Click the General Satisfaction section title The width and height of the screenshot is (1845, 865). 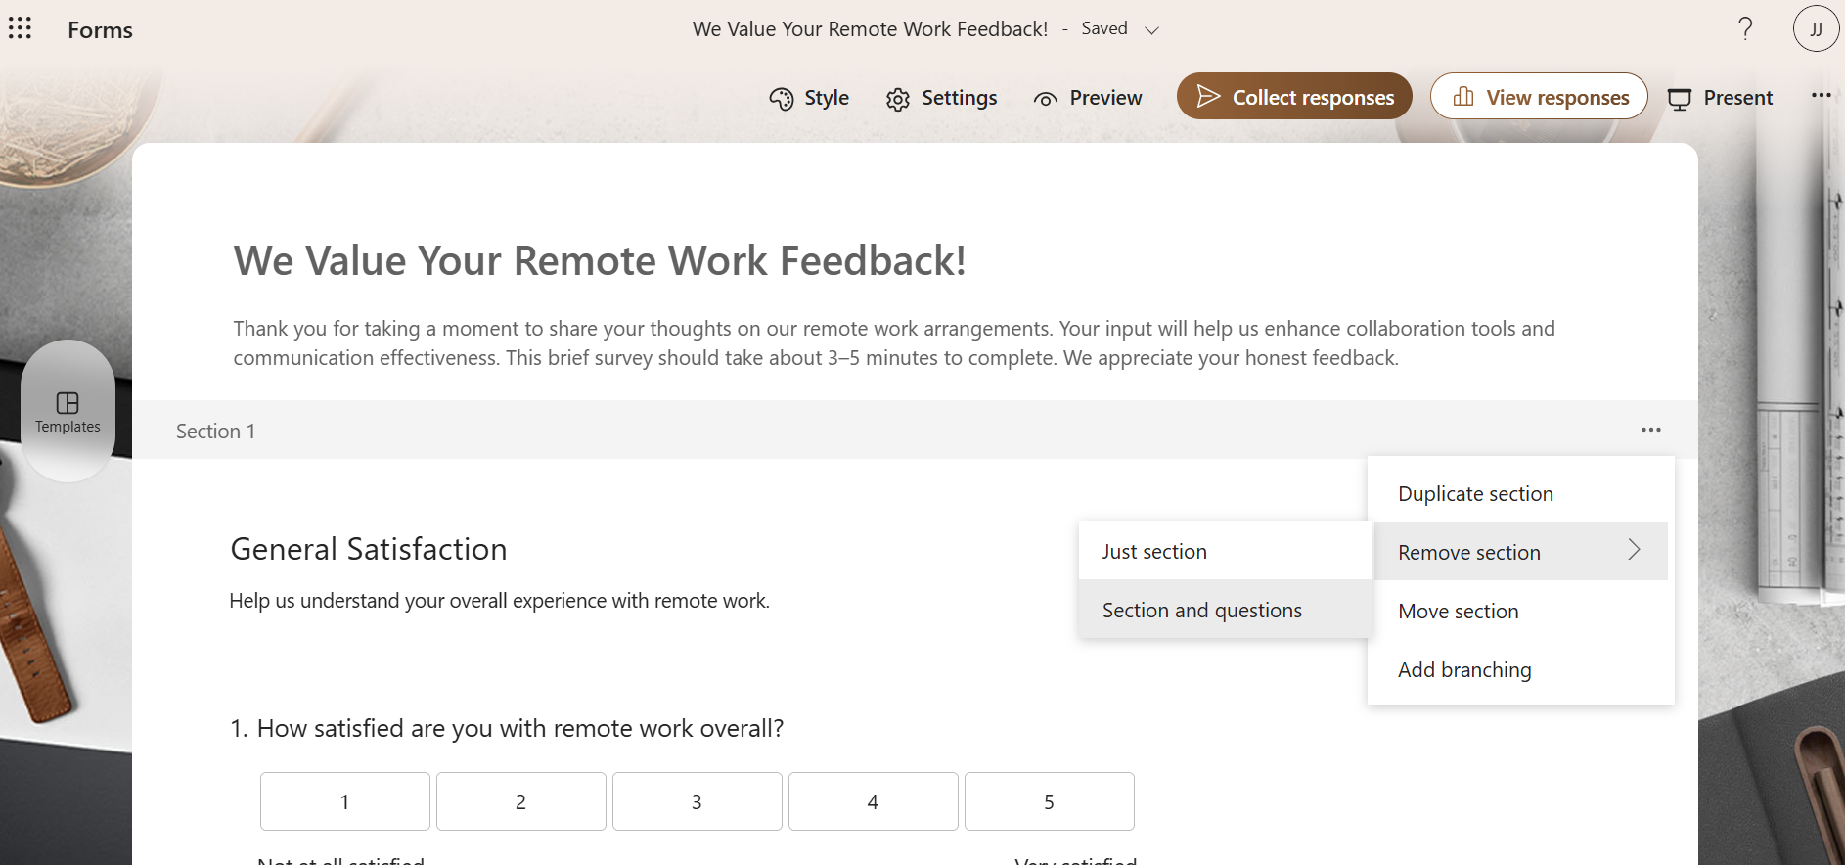click(x=369, y=549)
